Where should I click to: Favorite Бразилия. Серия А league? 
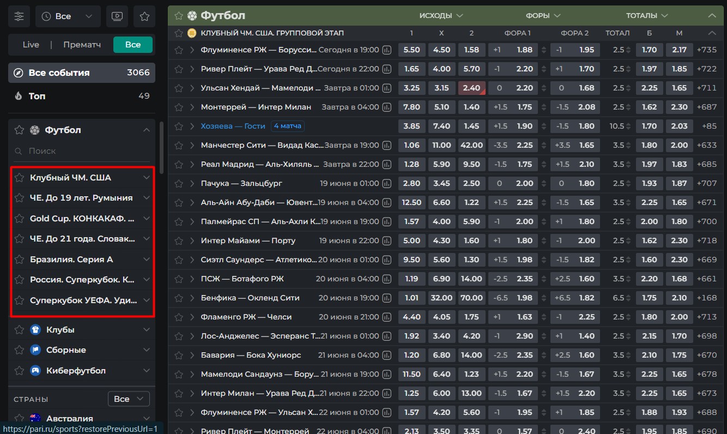(19, 259)
